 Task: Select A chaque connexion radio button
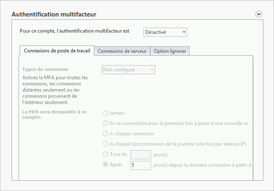coord(105,134)
